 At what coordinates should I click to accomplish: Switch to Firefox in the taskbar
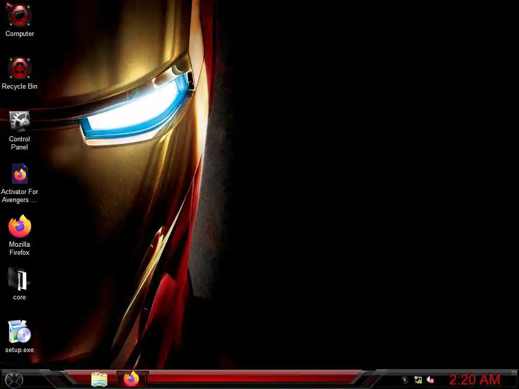131,379
